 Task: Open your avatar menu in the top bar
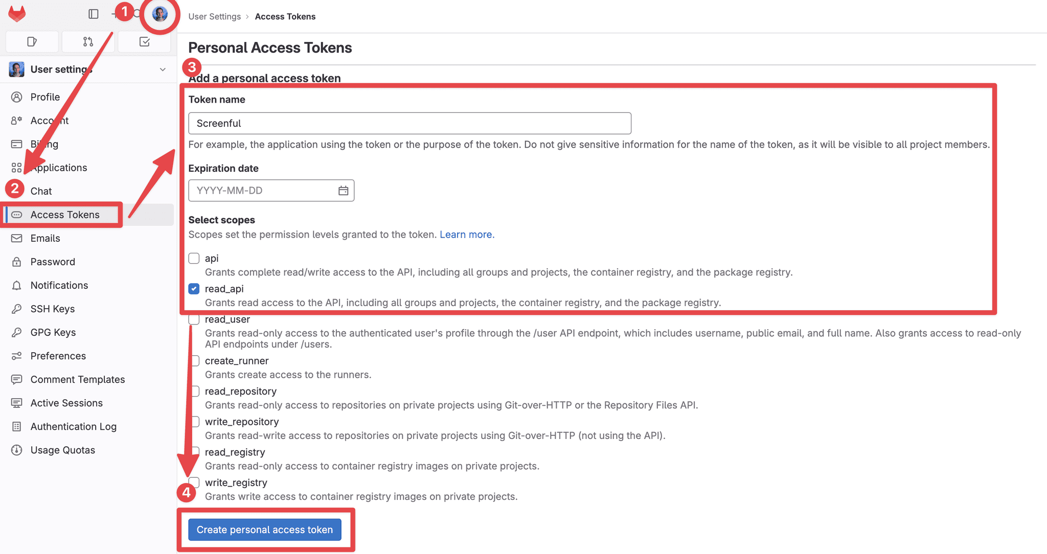coord(160,14)
